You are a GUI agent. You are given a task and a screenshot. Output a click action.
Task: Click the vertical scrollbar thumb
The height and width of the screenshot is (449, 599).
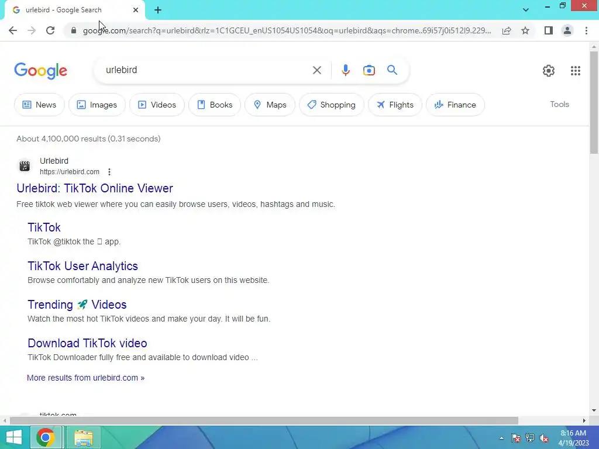pyautogui.click(x=594, y=102)
